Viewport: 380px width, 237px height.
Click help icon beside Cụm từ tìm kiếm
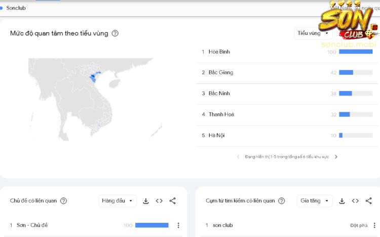coord(281,201)
